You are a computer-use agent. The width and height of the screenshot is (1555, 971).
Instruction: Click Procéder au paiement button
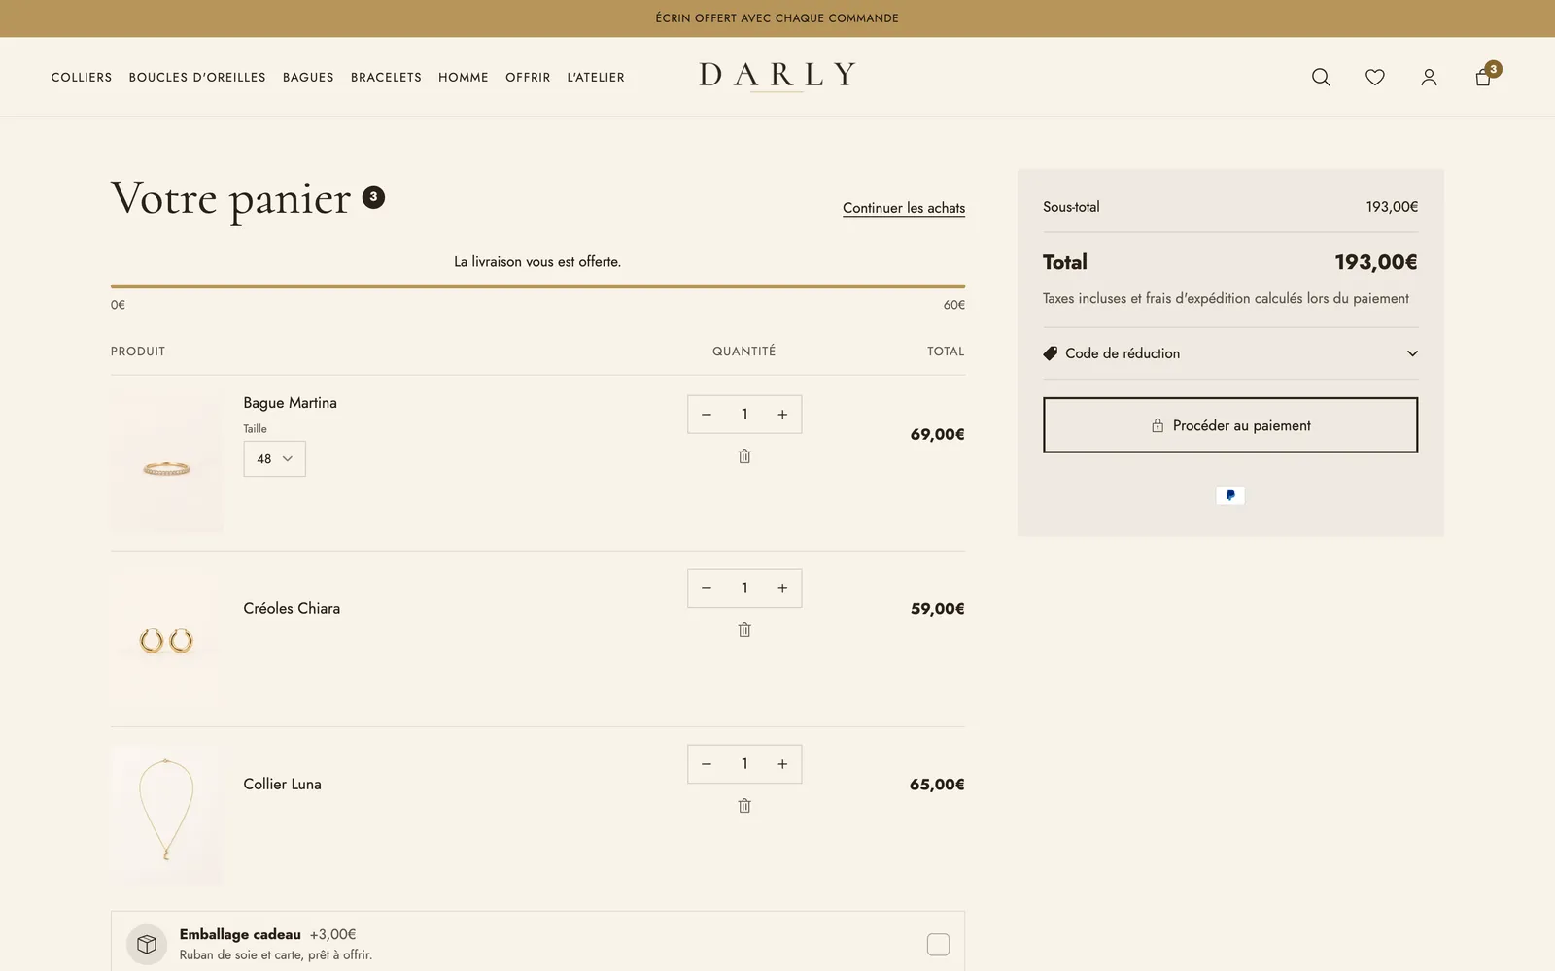coord(1230,425)
